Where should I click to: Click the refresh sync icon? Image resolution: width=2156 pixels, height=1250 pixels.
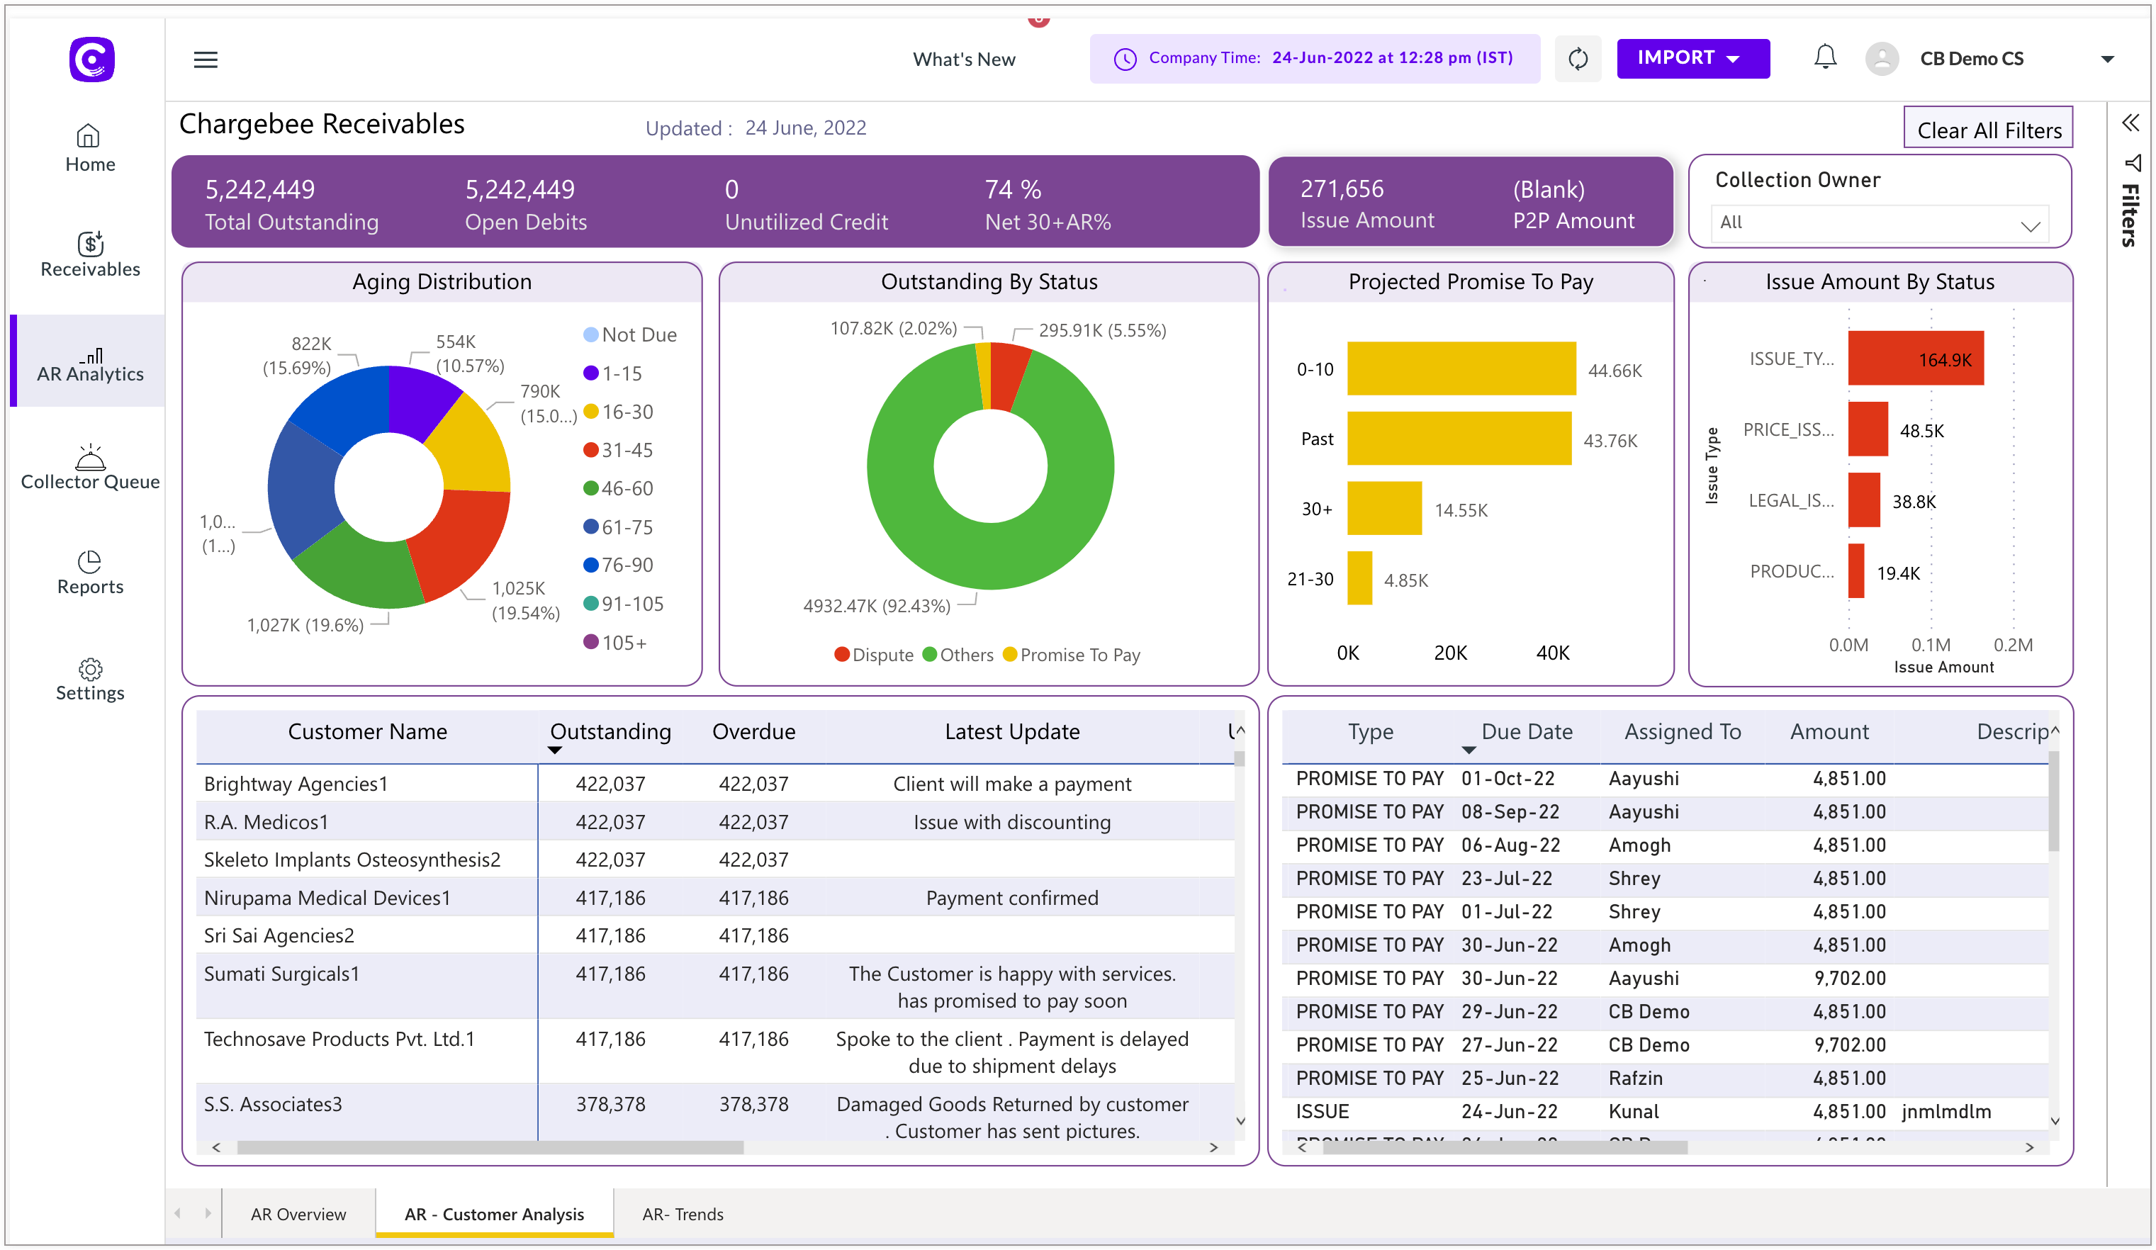click(1578, 58)
